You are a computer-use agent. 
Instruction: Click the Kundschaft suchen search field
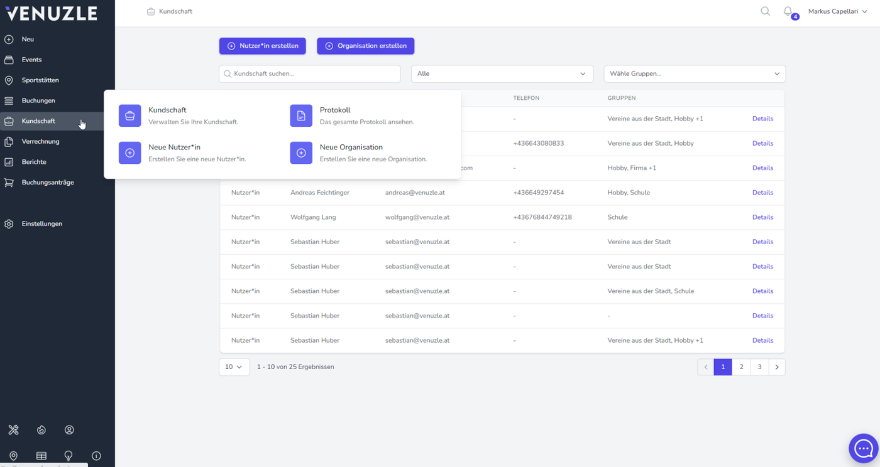[x=310, y=73]
